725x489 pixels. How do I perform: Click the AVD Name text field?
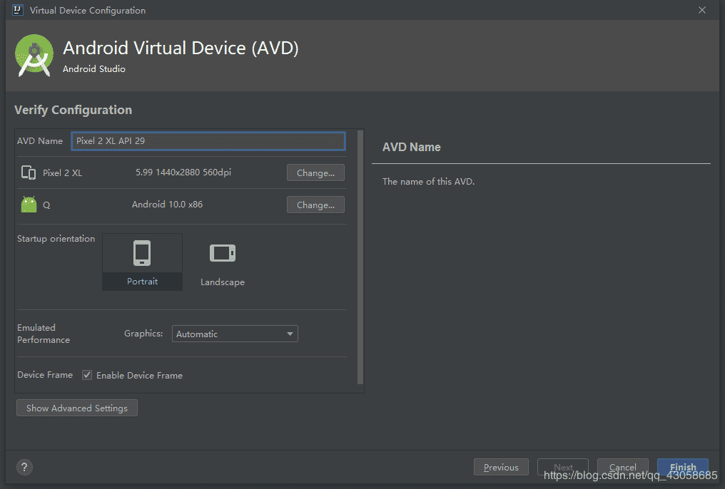[x=208, y=140]
